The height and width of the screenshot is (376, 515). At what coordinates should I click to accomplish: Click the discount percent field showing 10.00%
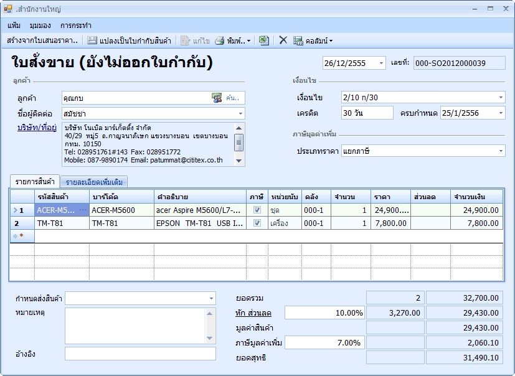click(x=325, y=313)
